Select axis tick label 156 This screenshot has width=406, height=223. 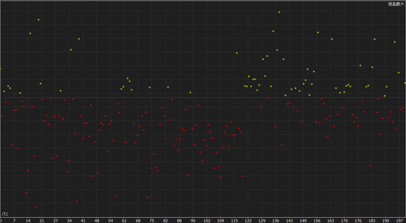[x=317, y=220]
